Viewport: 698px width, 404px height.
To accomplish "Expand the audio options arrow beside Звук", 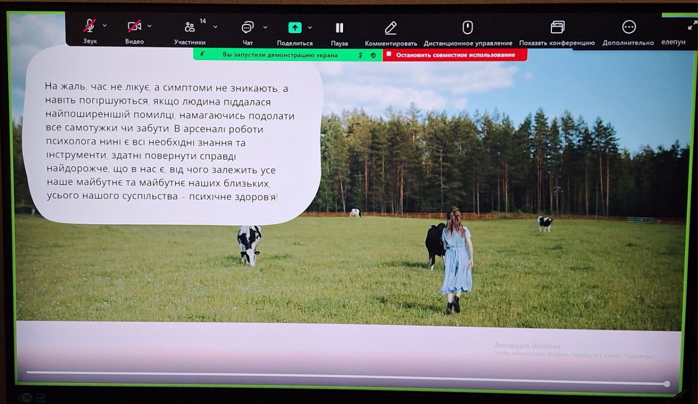I will [x=105, y=26].
